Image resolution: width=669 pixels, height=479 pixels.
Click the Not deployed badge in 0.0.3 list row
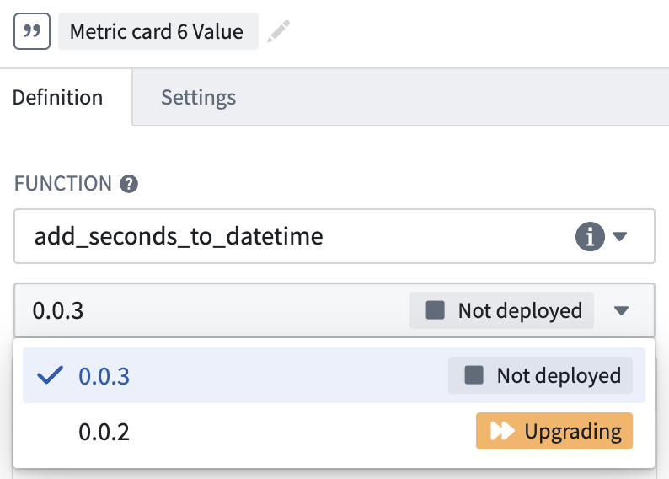(x=540, y=375)
